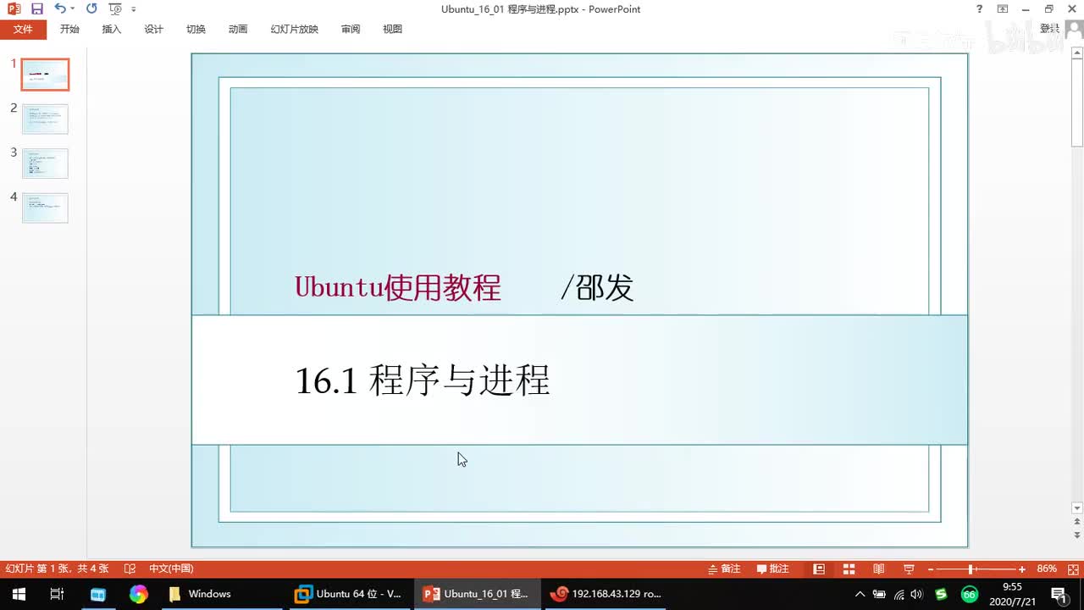Start slideshow from beginning via quick access
This screenshot has height=610, width=1084.
click(115, 9)
